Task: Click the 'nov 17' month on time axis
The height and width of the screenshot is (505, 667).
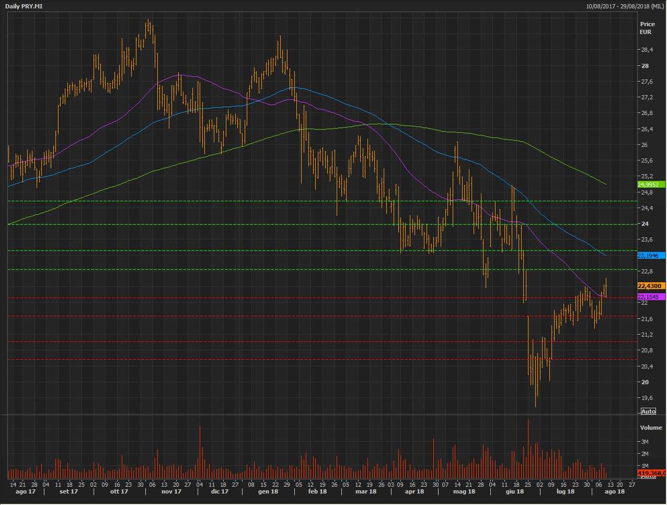Action: 171,491
